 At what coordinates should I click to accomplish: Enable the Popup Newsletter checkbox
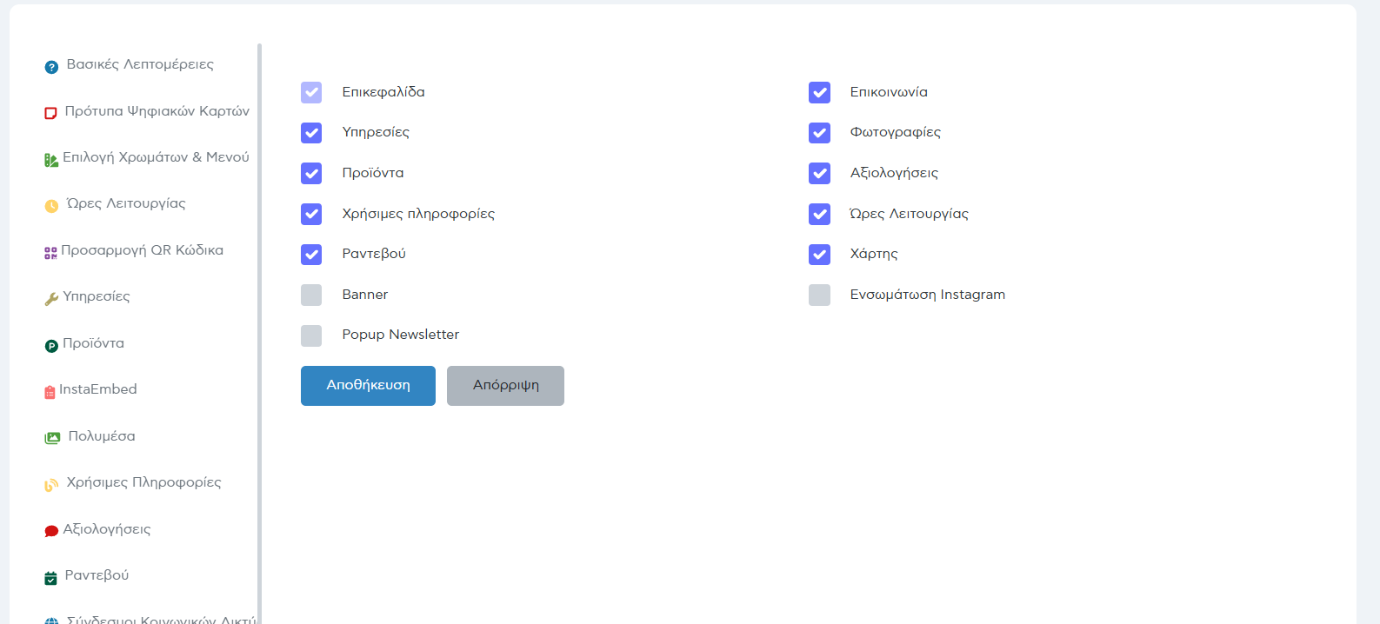point(311,335)
